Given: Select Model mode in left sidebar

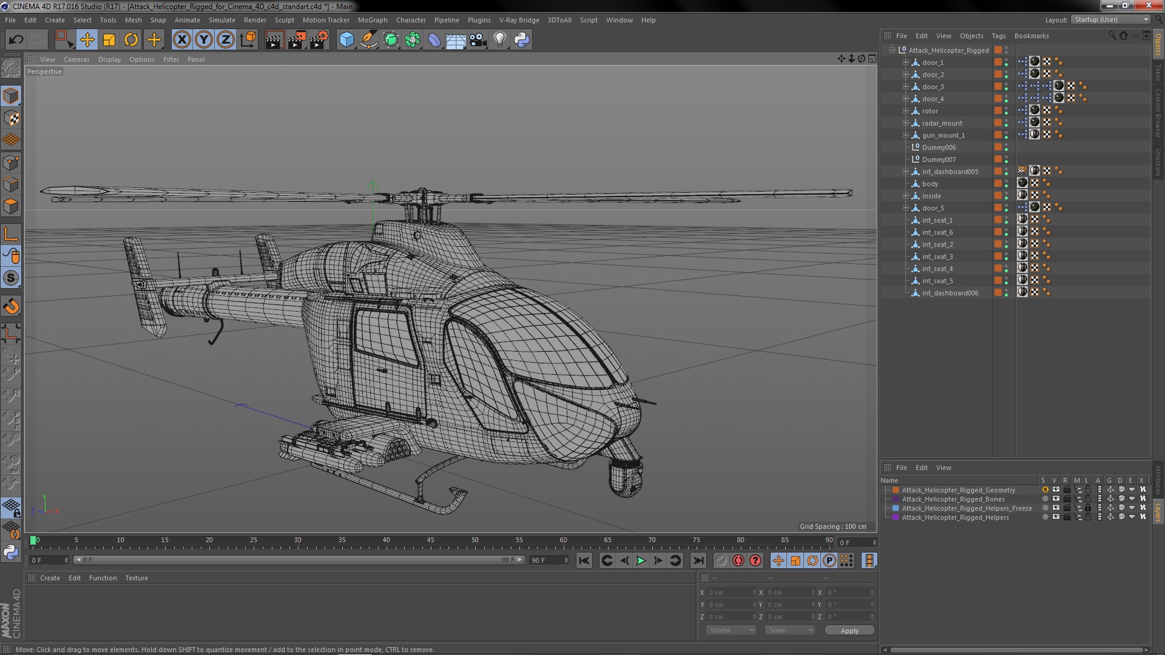Looking at the screenshot, I should 11,96.
